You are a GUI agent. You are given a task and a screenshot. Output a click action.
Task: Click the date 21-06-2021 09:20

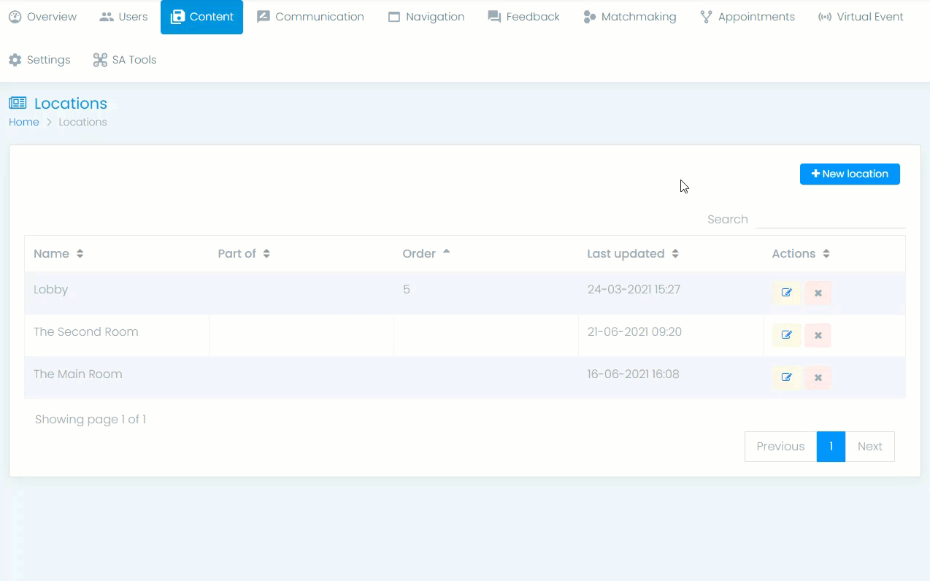634,332
